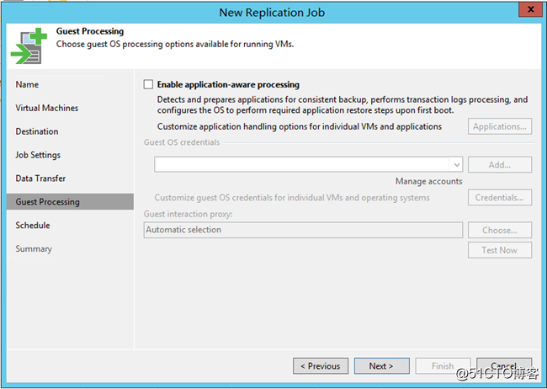The height and width of the screenshot is (389, 547).
Task: Click the replication job wizard icon
Action: click(29, 46)
